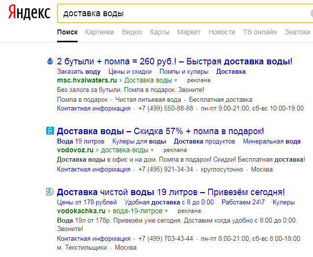This screenshot has width=313, height=257.
Task: Click phone number +7 (499) 703-43-44
Action: 166,238
